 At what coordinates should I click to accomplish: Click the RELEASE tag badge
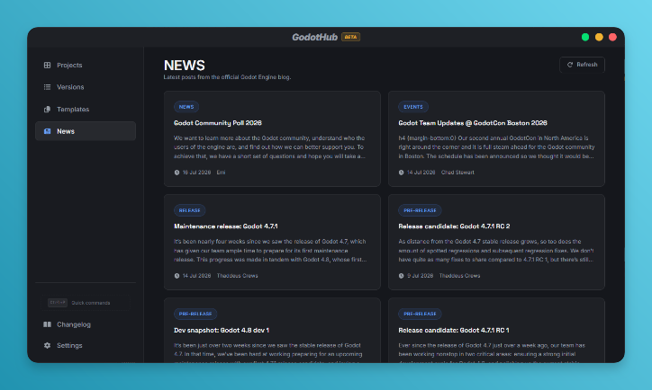(x=190, y=210)
